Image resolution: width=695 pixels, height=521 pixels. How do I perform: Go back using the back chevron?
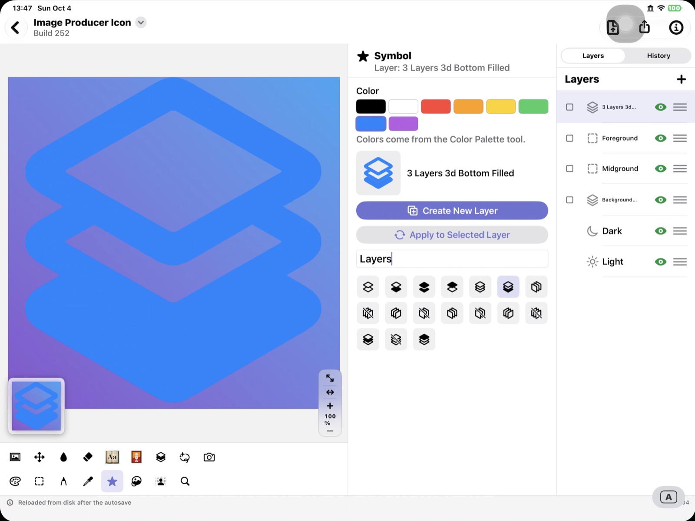click(x=16, y=28)
